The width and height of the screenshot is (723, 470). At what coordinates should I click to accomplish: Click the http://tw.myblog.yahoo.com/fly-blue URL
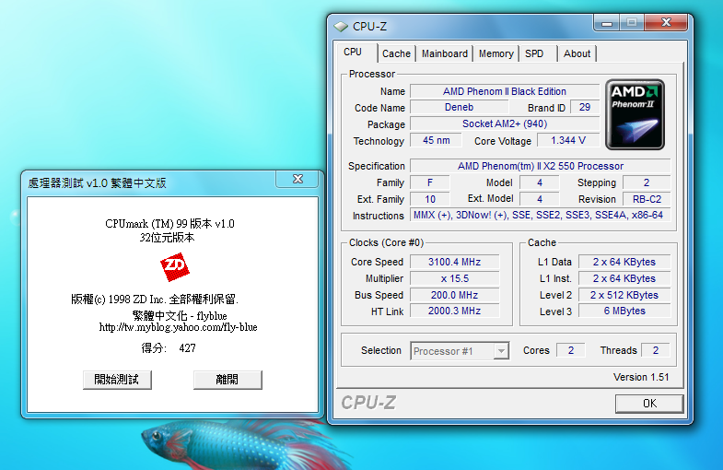point(178,327)
